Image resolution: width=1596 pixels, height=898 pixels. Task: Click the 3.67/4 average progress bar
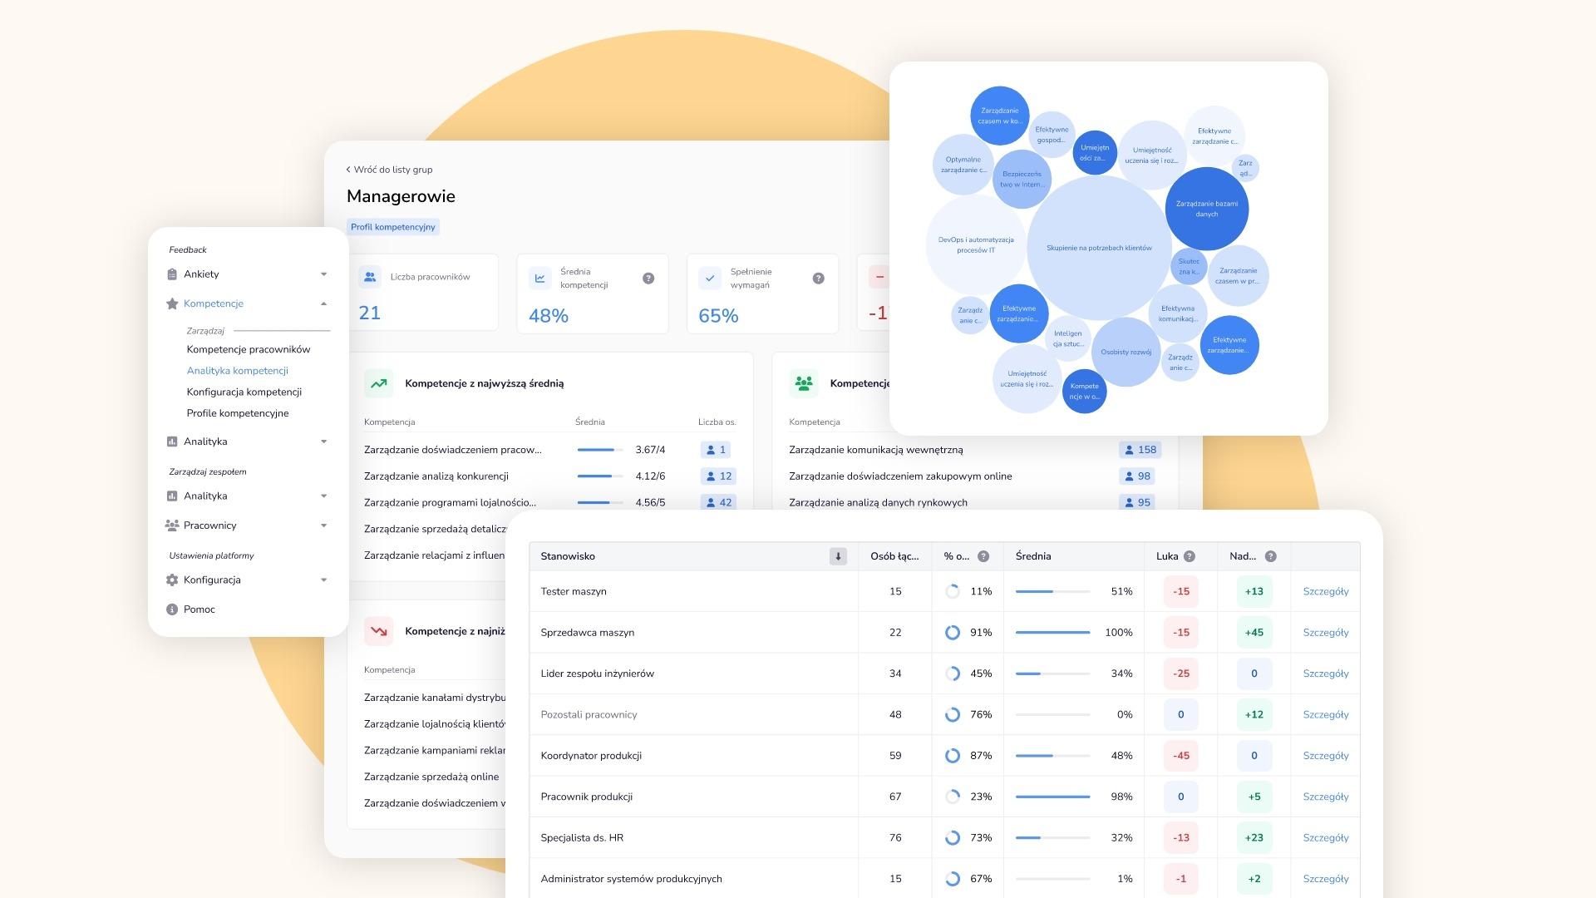point(600,450)
